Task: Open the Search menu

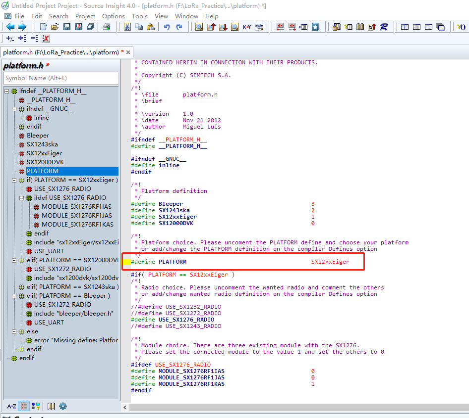Action: (59, 16)
